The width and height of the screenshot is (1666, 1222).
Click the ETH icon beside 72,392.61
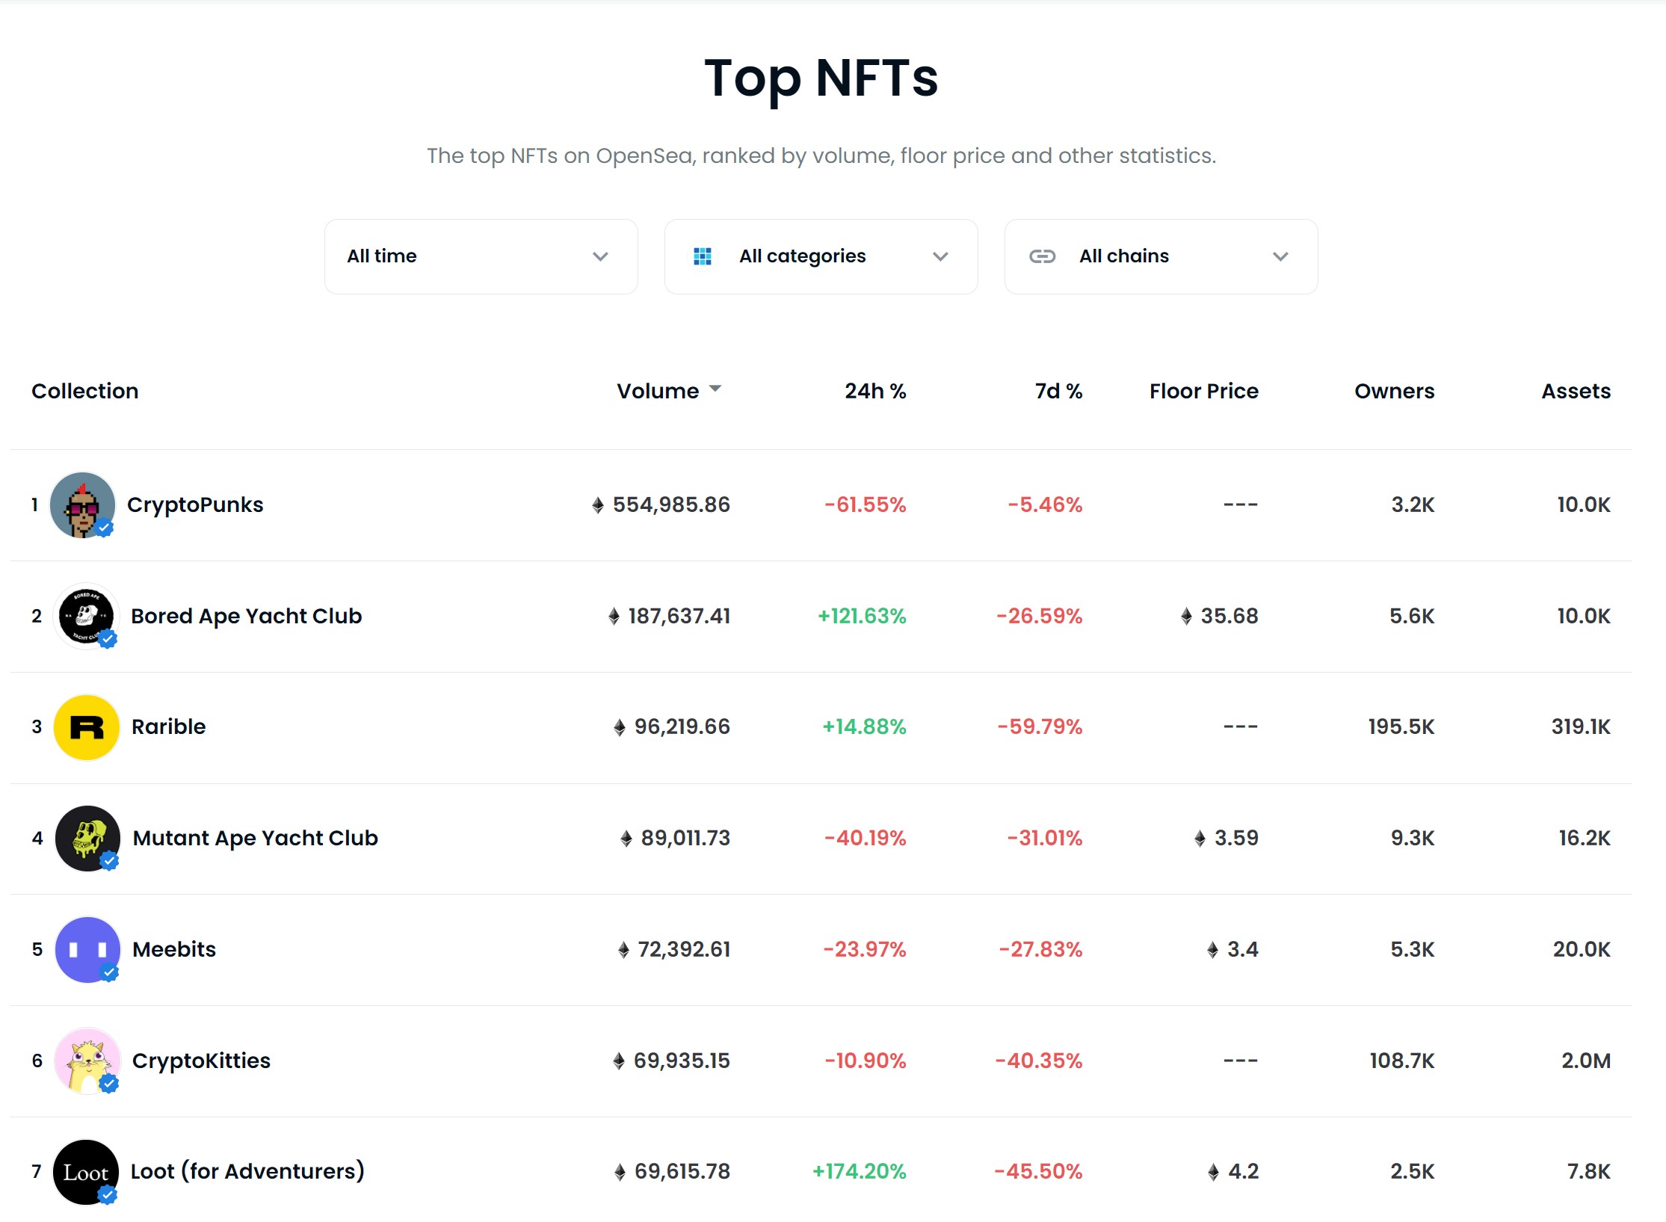(623, 950)
